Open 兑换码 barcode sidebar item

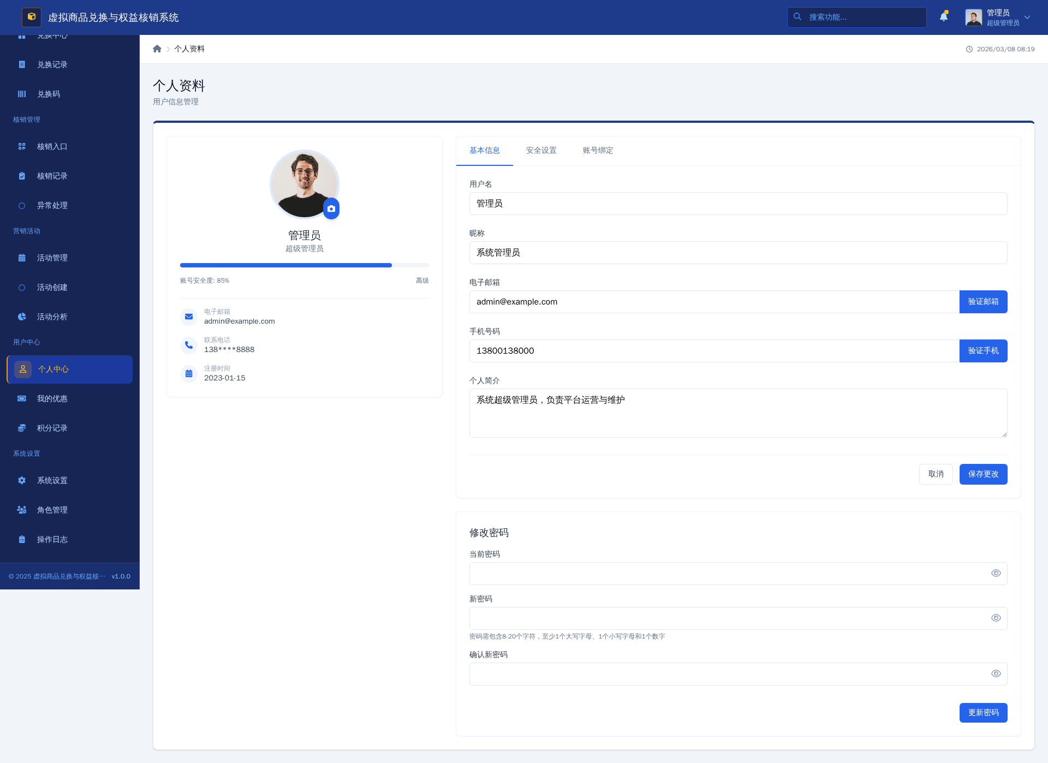coord(48,94)
